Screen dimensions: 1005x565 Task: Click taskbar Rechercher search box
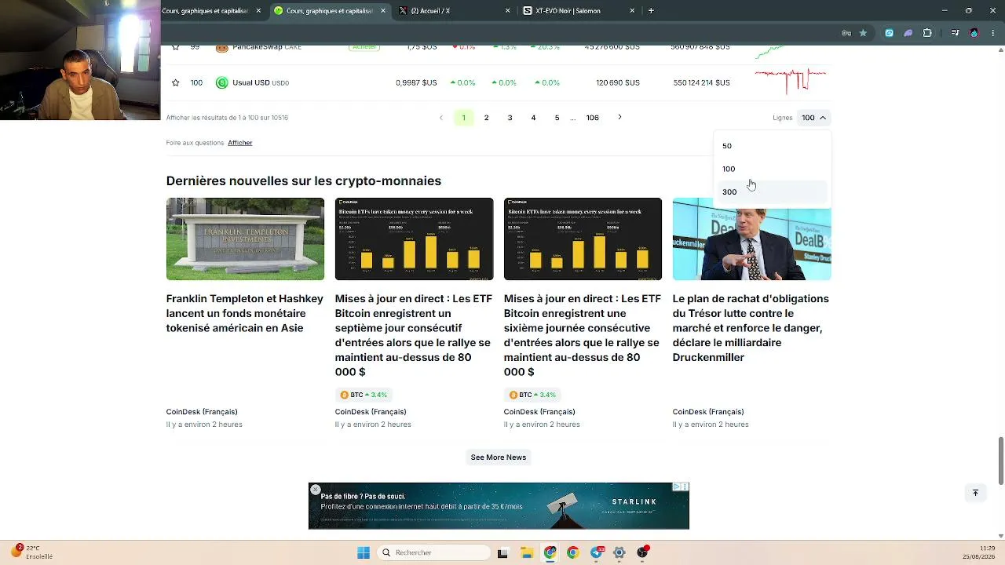click(434, 552)
